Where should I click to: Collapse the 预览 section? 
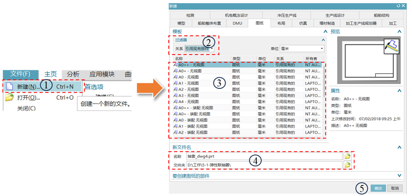pos(399,32)
